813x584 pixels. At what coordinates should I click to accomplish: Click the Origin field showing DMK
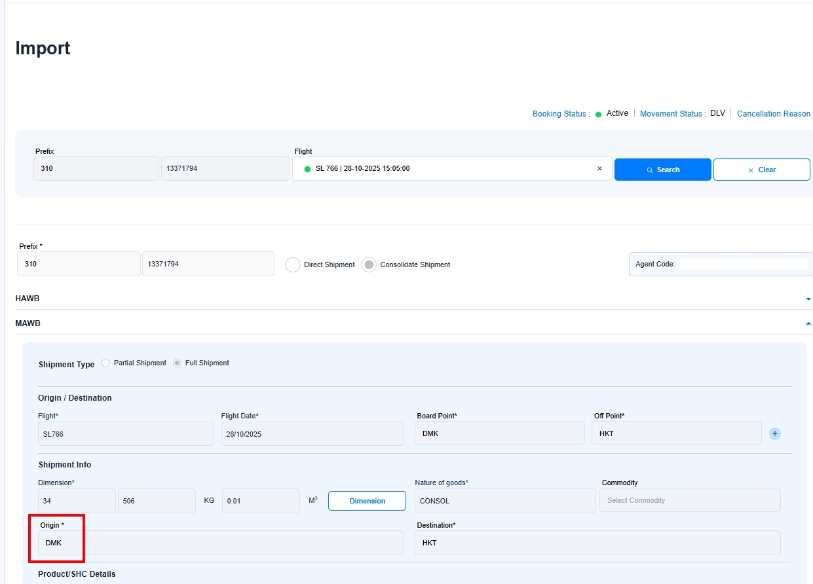[x=220, y=543]
